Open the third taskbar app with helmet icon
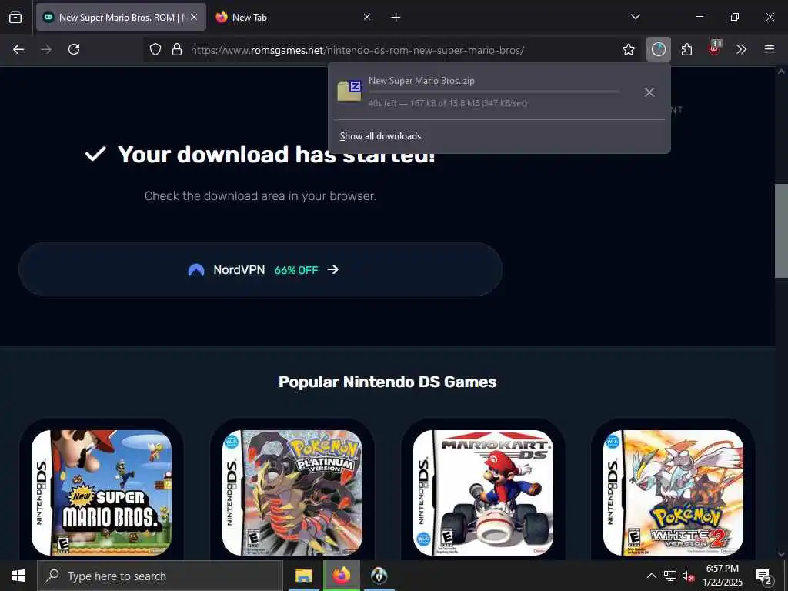788x591 pixels. tap(379, 576)
